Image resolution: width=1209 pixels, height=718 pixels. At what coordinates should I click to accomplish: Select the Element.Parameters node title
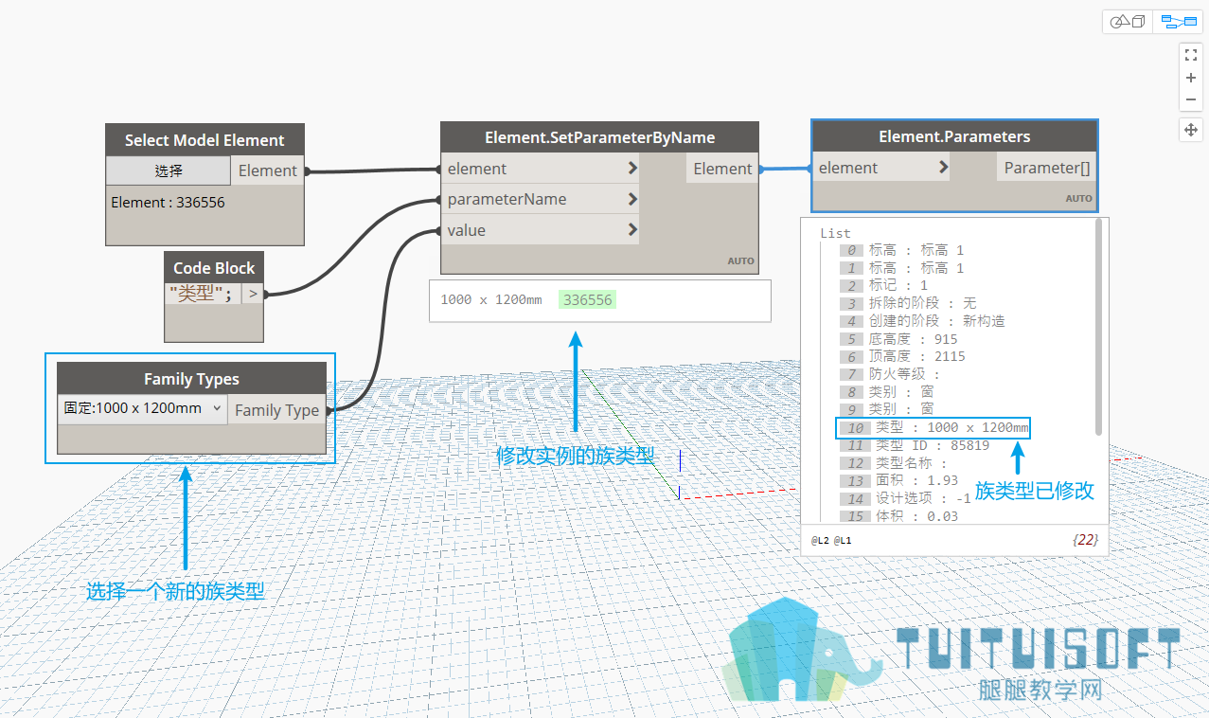point(954,136)
